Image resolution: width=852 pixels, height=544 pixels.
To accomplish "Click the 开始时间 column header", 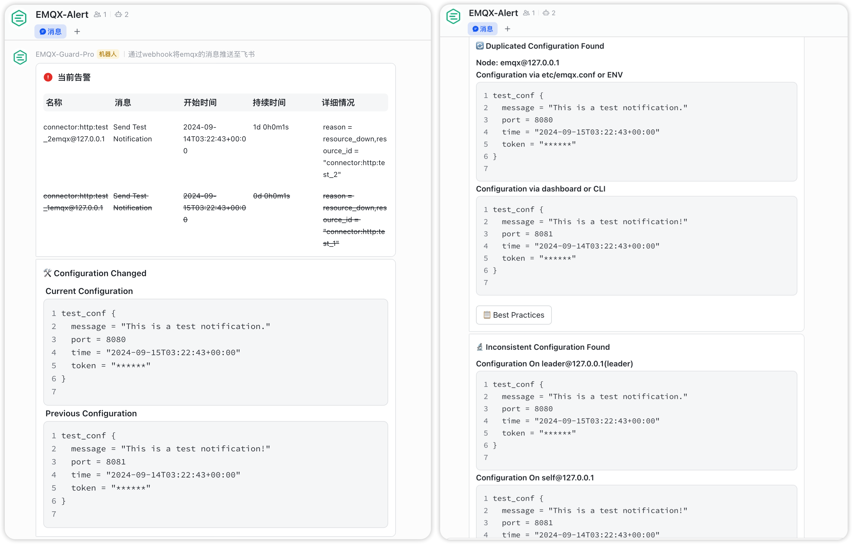I will click(200, 103).
